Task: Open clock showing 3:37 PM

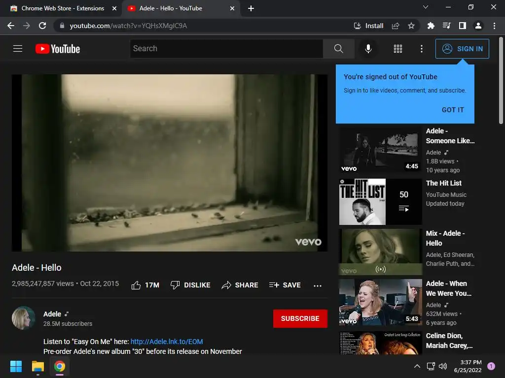Action: coord(468,366)
